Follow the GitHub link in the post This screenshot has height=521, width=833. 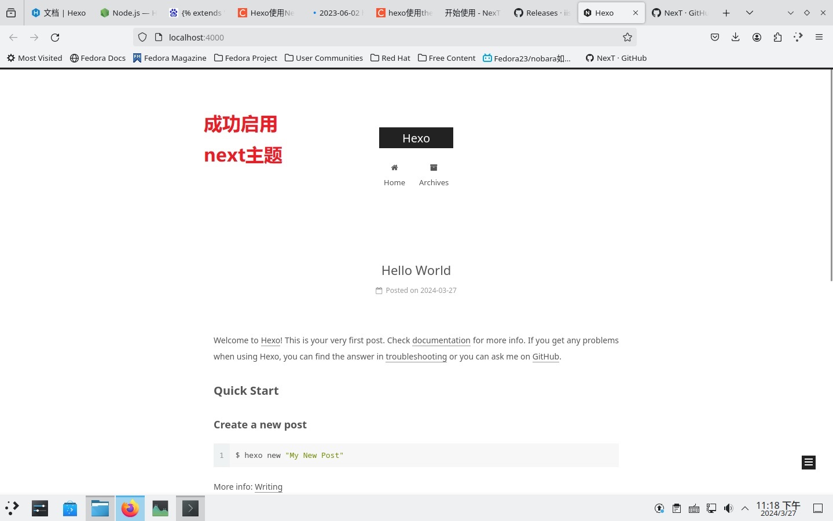(546, 357)
